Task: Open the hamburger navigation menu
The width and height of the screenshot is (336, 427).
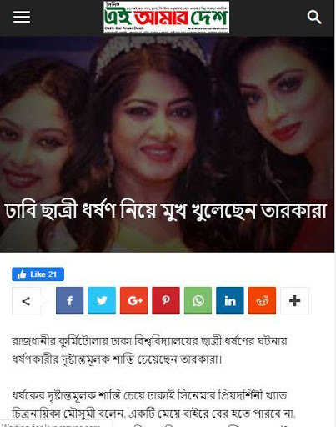Action: [22, 17]
